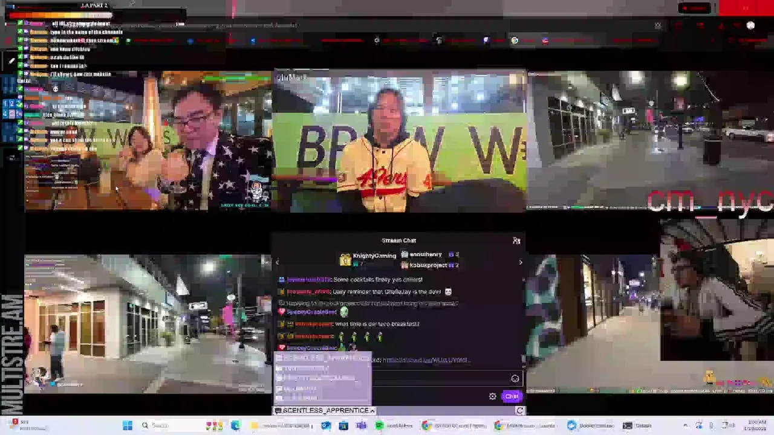Show next gifter leaderboard entries
This screenshot has height=435, width=774.
(x=520, y=262)
